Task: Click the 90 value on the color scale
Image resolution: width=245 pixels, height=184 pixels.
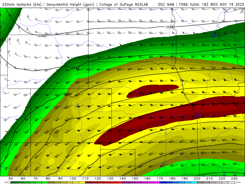Action: click(60, 178)
